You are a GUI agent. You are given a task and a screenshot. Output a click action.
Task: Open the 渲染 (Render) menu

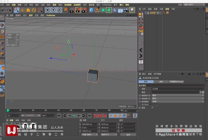pos(54,5)
